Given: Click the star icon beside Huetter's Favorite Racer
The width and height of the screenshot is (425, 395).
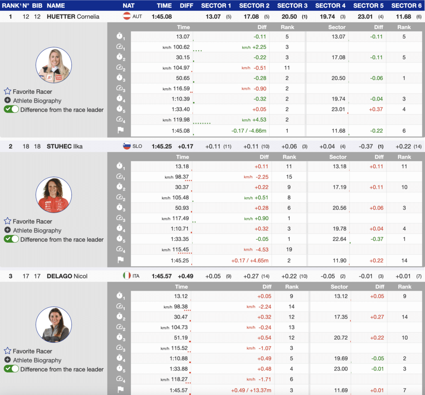Looking at the screenshot, I should [7, 91].
